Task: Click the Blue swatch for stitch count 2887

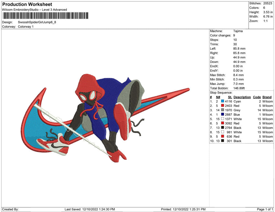Action: pyautogui.click(x=222, y=114)
